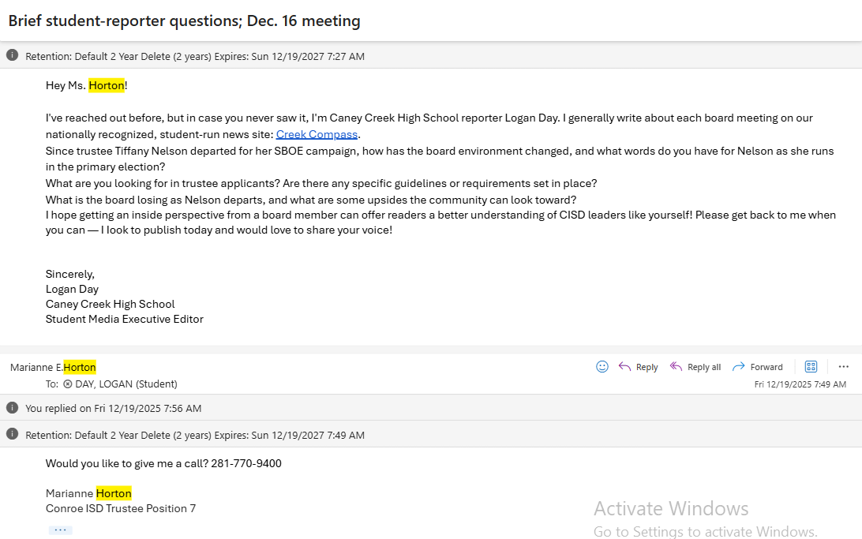
Task: Click the forward arrow icon
Action: click(x=739, y=366)
